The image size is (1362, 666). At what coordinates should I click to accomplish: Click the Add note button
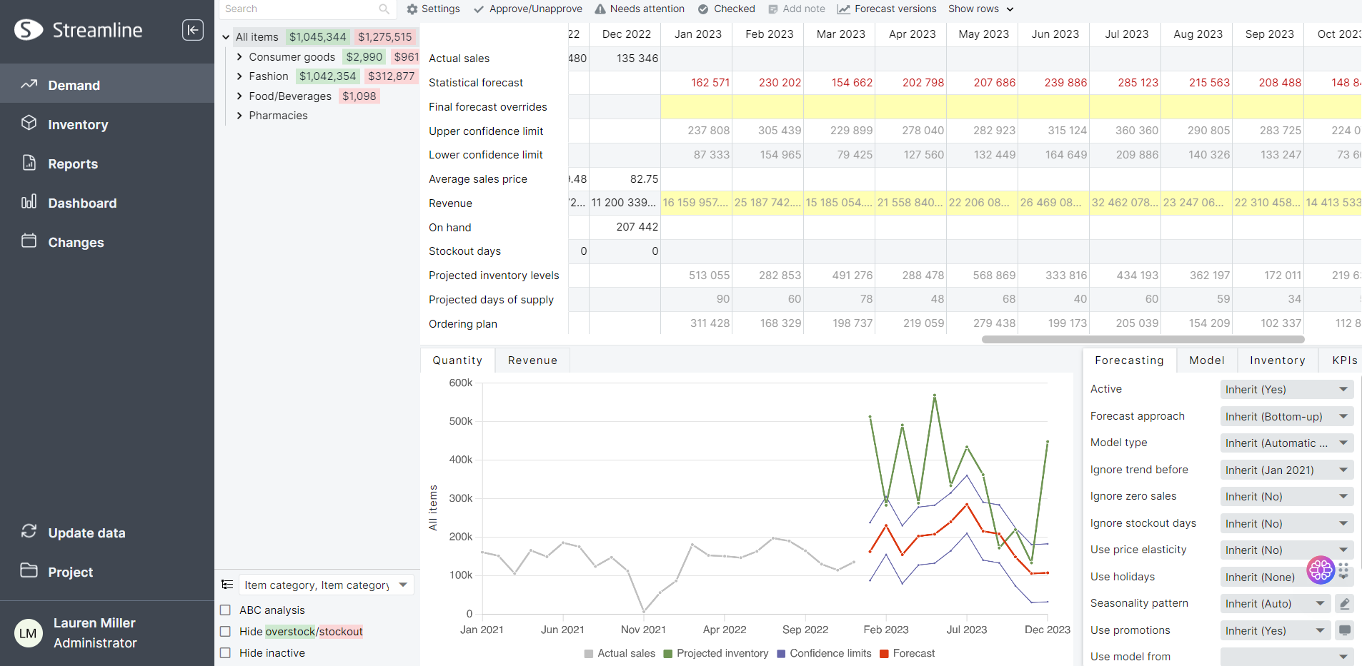pyautogui.click(x=797, y=9)
